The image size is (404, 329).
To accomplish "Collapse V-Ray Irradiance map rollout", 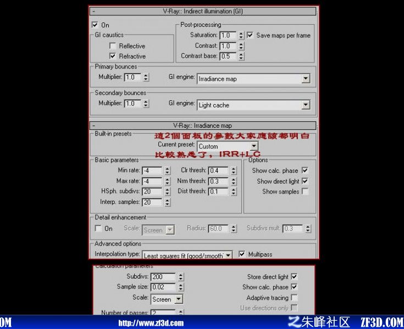I will pyautogui.click(x=202, y=126).
